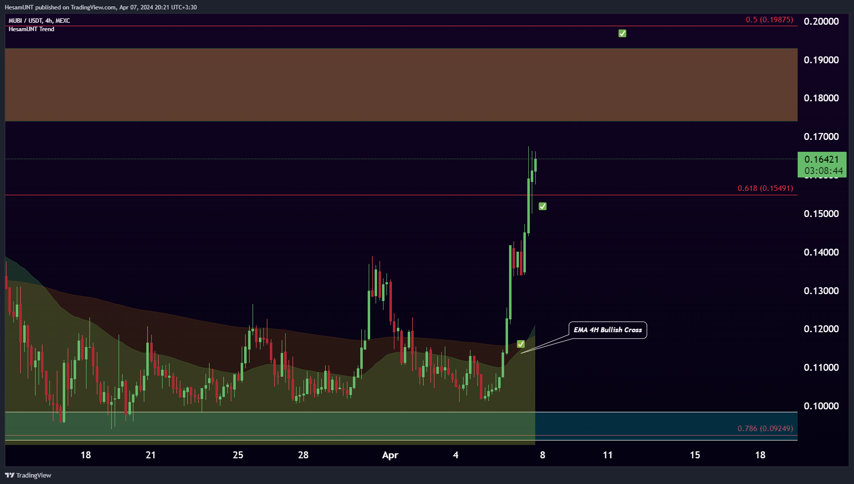Select the 0.5 (0.19875) Fibonacci label
Screen dimensions: 854x484
[769, 20]
